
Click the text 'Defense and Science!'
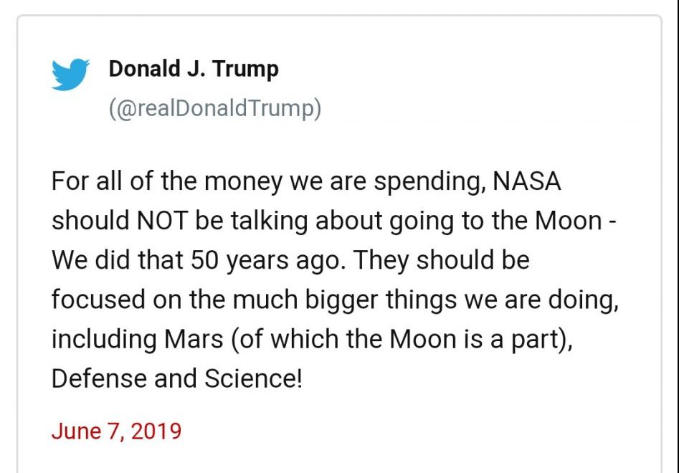tap(176, 378)
